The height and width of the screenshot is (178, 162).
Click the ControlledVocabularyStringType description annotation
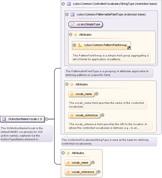[109, 142]
